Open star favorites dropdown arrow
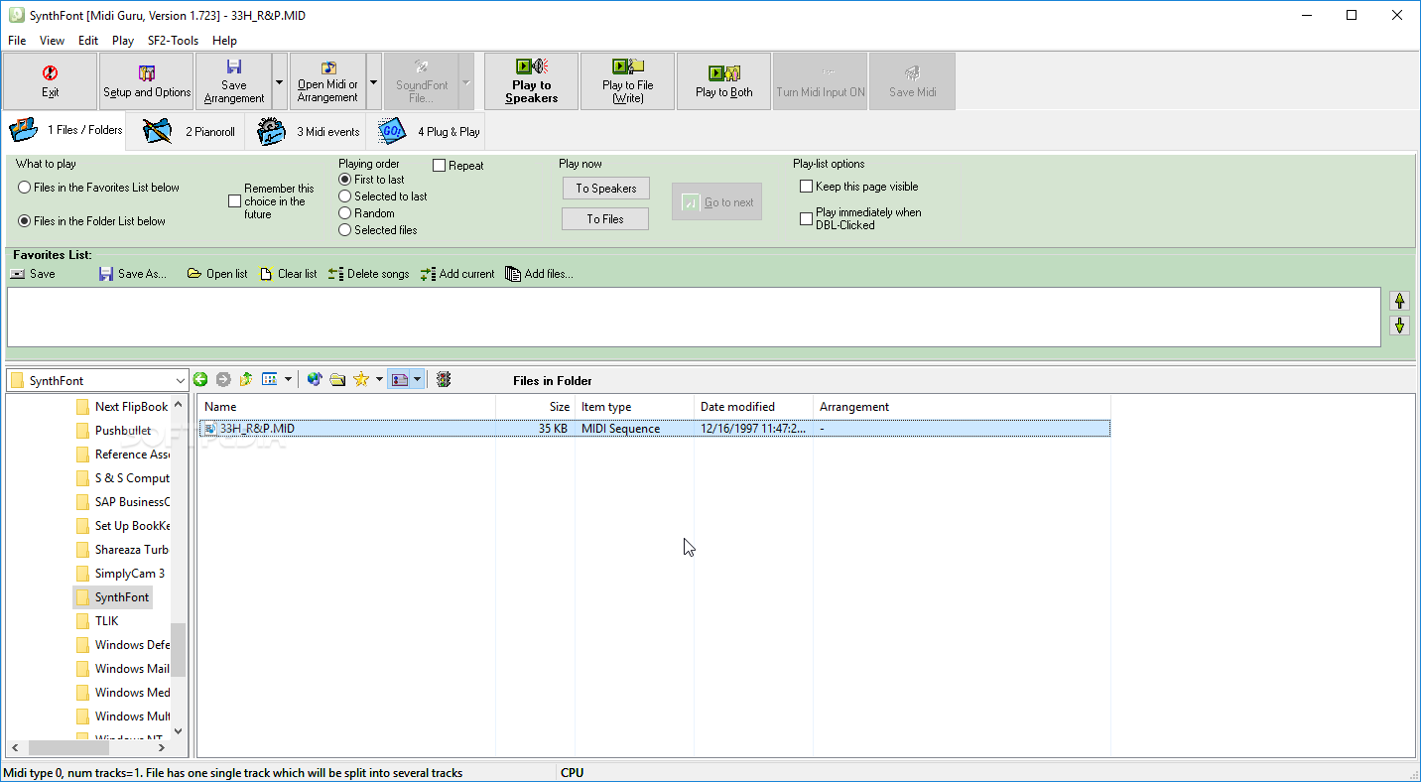The height and width of the screenshot is (782, 1421). pyautogui.click(x=379, y=379)
